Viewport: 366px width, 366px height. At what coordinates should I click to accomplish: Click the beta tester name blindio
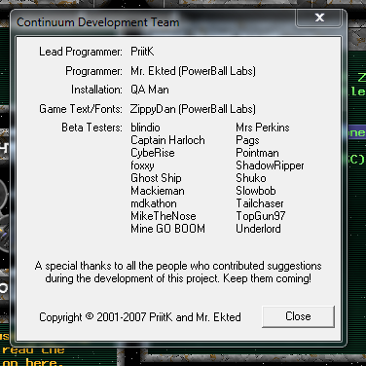[x=145, y=128]
